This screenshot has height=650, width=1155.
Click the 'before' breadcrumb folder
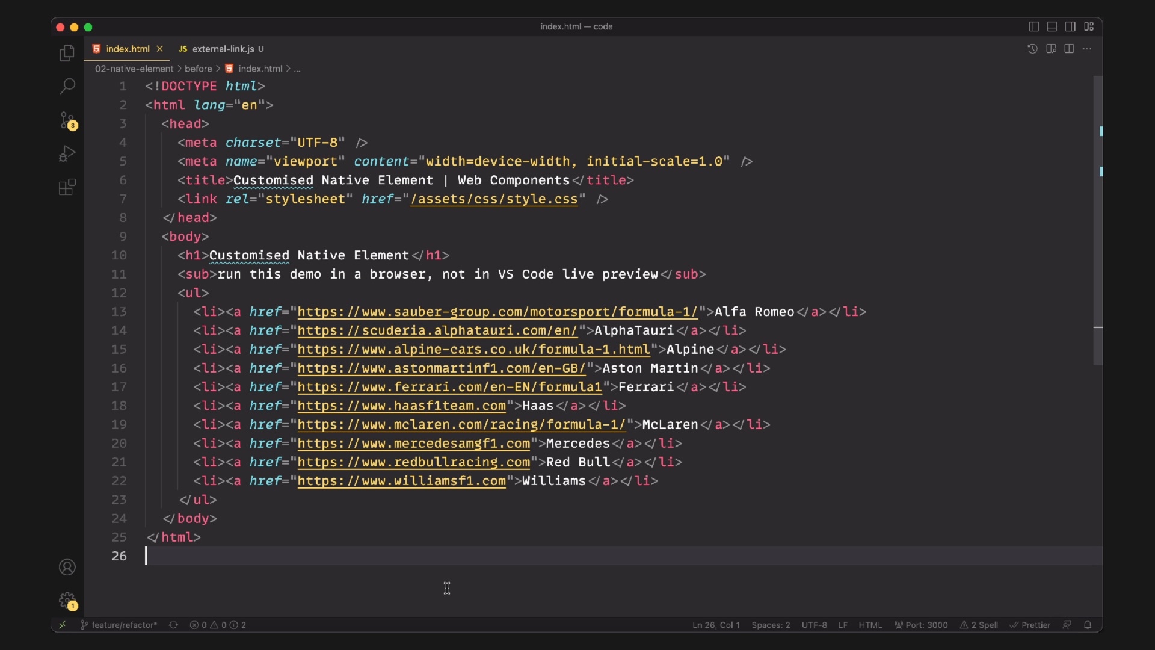tap(198, 69)
